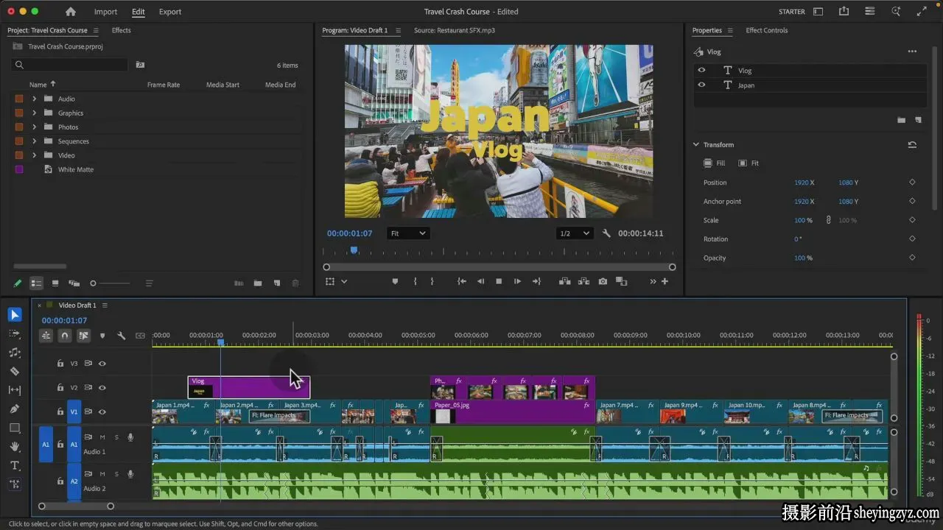Screen dimensions: 943x530
Task: Toggle Snap in timeline
Action: point(65,336)
